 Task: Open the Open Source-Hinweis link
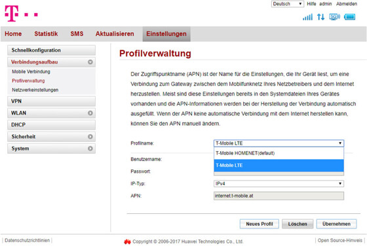(340, 240)
